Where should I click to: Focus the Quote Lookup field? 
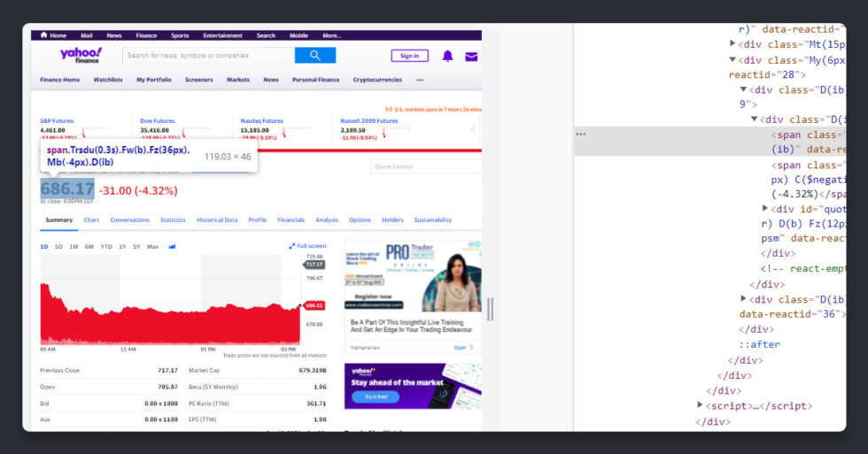(426, 166)
